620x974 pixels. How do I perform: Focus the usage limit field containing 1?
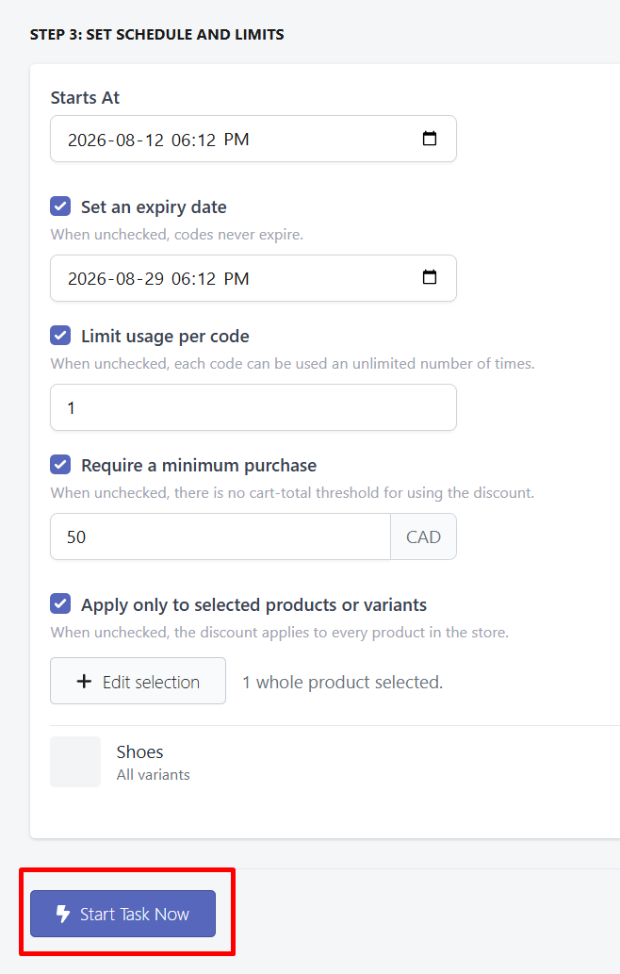(x=253, y=407)
